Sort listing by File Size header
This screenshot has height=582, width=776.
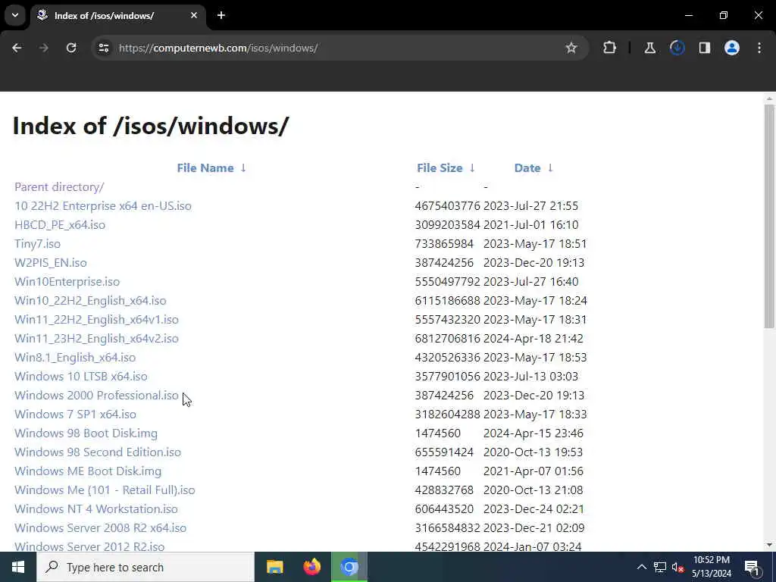click(440, 167)
